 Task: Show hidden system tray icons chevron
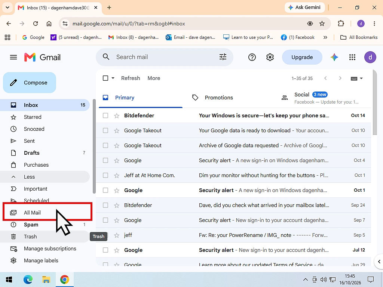[x=305, y=280]
